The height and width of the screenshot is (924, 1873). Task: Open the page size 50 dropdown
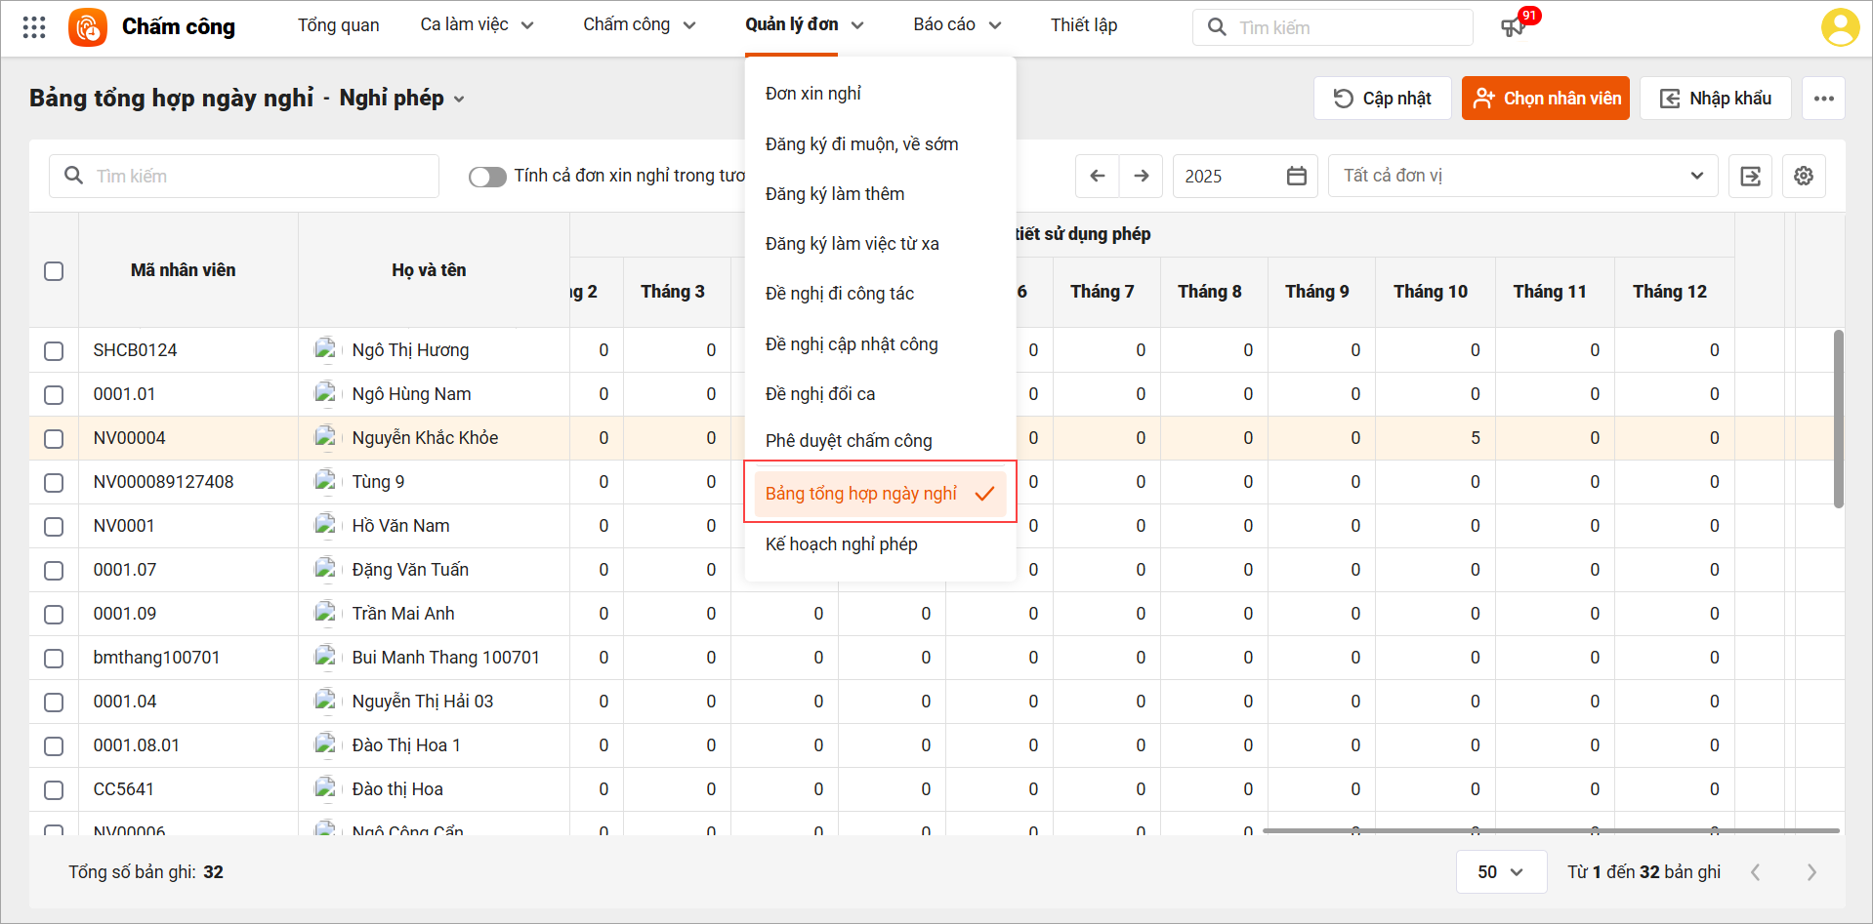1500,871
